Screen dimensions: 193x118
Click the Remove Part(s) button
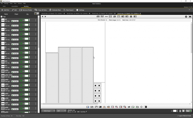pyautogui.click(x=26, y=10)
